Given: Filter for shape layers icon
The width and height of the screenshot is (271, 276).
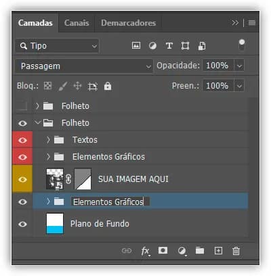Looking at the screenshot, I should [x=185, y=46].
